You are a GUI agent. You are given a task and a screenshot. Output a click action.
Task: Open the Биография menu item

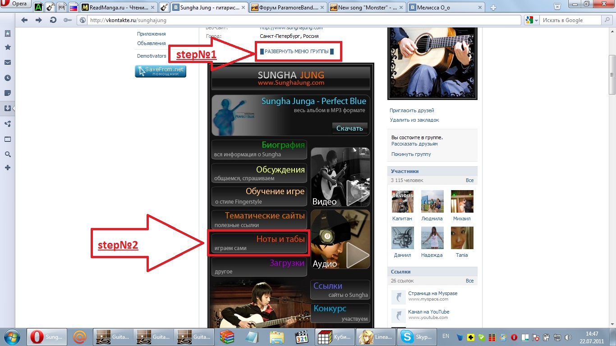(x=259, y=150)
